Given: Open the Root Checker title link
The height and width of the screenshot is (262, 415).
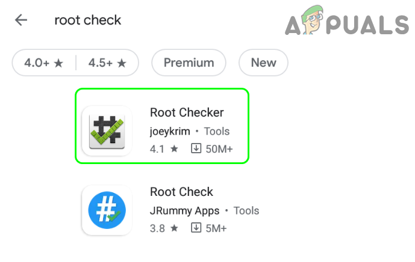Looking at the screenshot, I should 187,112.
